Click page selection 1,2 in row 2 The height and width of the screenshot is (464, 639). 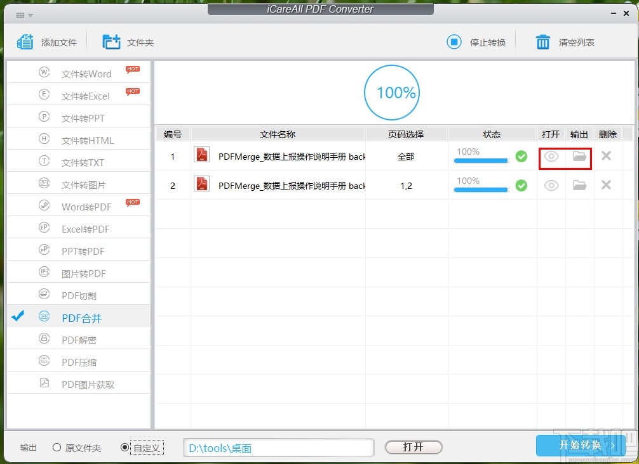pyautogui.click(x=407, y=186)
